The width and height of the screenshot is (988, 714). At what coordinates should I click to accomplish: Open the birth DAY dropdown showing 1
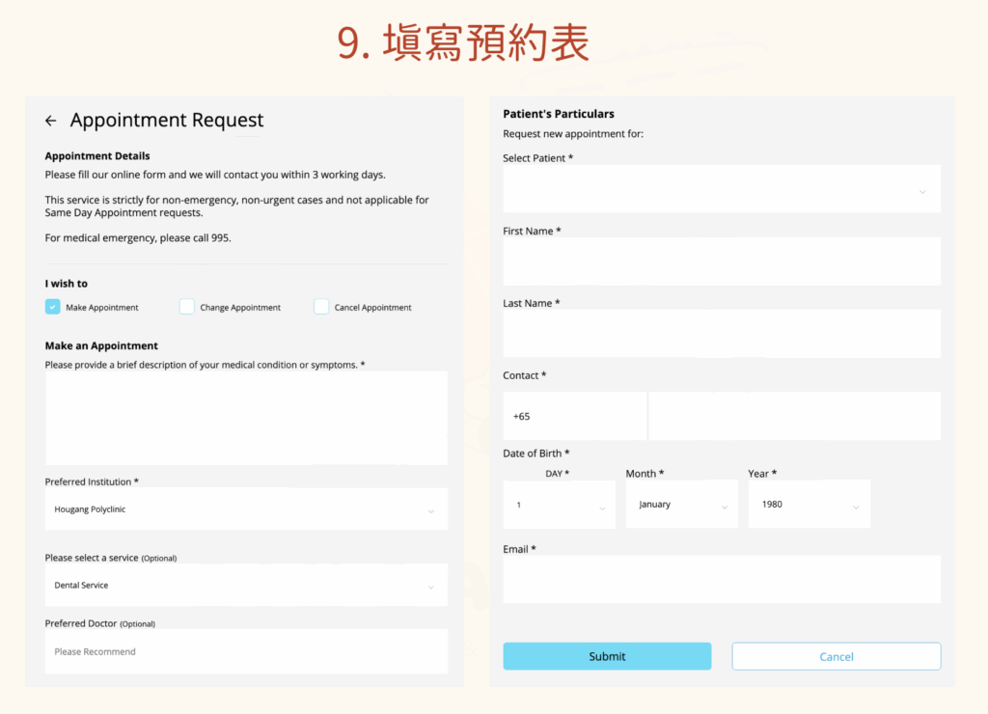coord(560,505)
